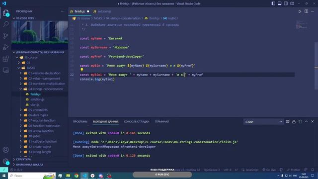
Task: Click the 0 RUB support progress bar
Action: pyautogui.click(x=162, y=175)
